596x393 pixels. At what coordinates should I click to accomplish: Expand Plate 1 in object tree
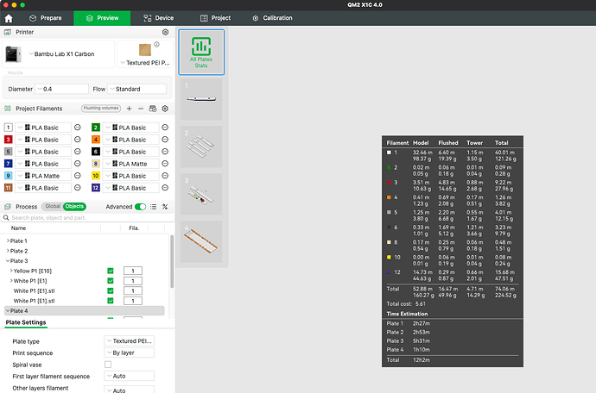8,240
